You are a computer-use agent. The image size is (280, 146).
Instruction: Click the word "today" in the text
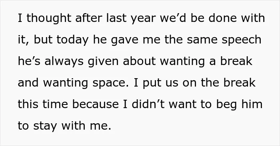coord(72,40)
